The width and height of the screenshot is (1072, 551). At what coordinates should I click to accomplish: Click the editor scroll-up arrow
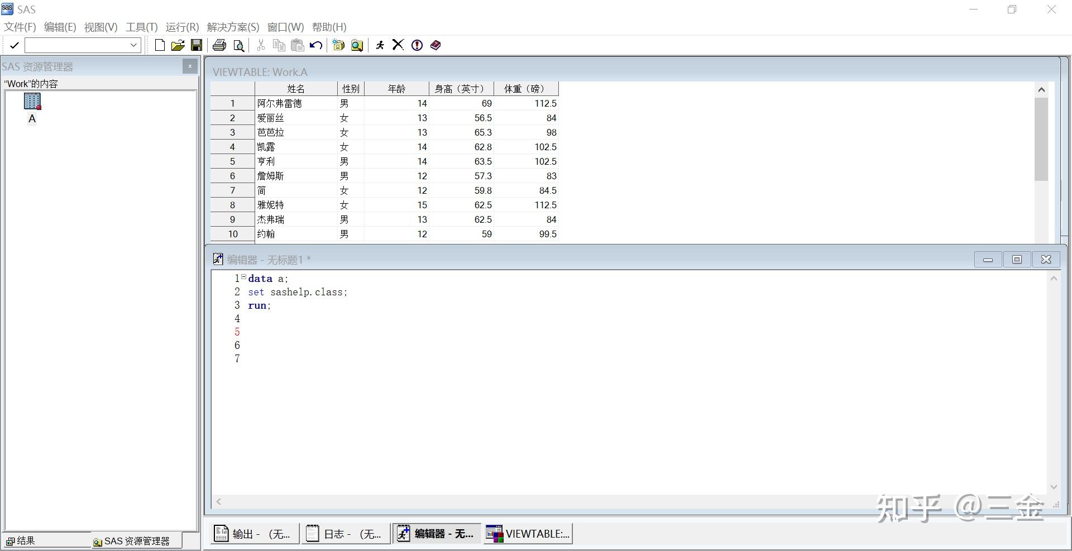coord(1054,279)
